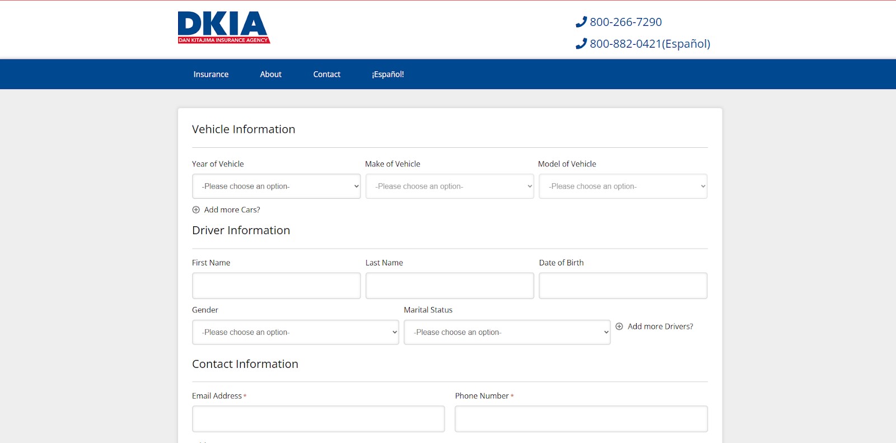Click the Email Address label

217,396
